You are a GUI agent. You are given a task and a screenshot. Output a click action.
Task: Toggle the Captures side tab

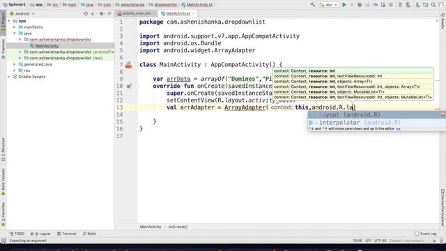3,49
